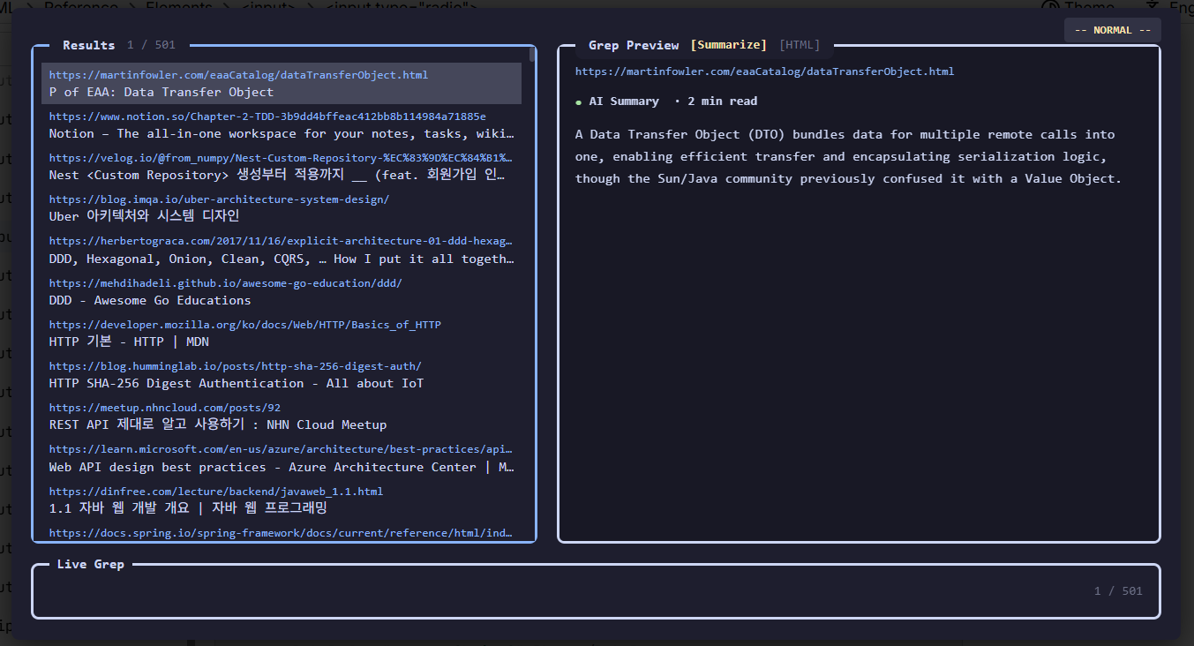Open martinfowler.com link in preview pane
Image resolution: width=1194 pixels, height=646 pixels.
pos(764,71)
